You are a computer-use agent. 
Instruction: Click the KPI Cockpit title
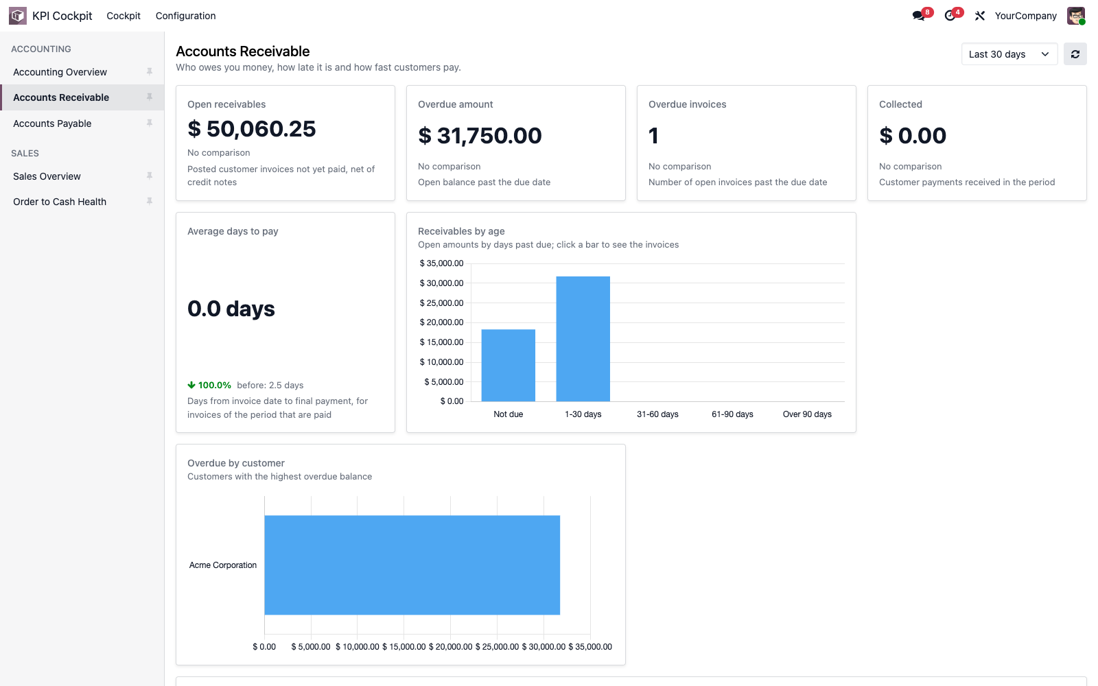(x=62, y=16)
